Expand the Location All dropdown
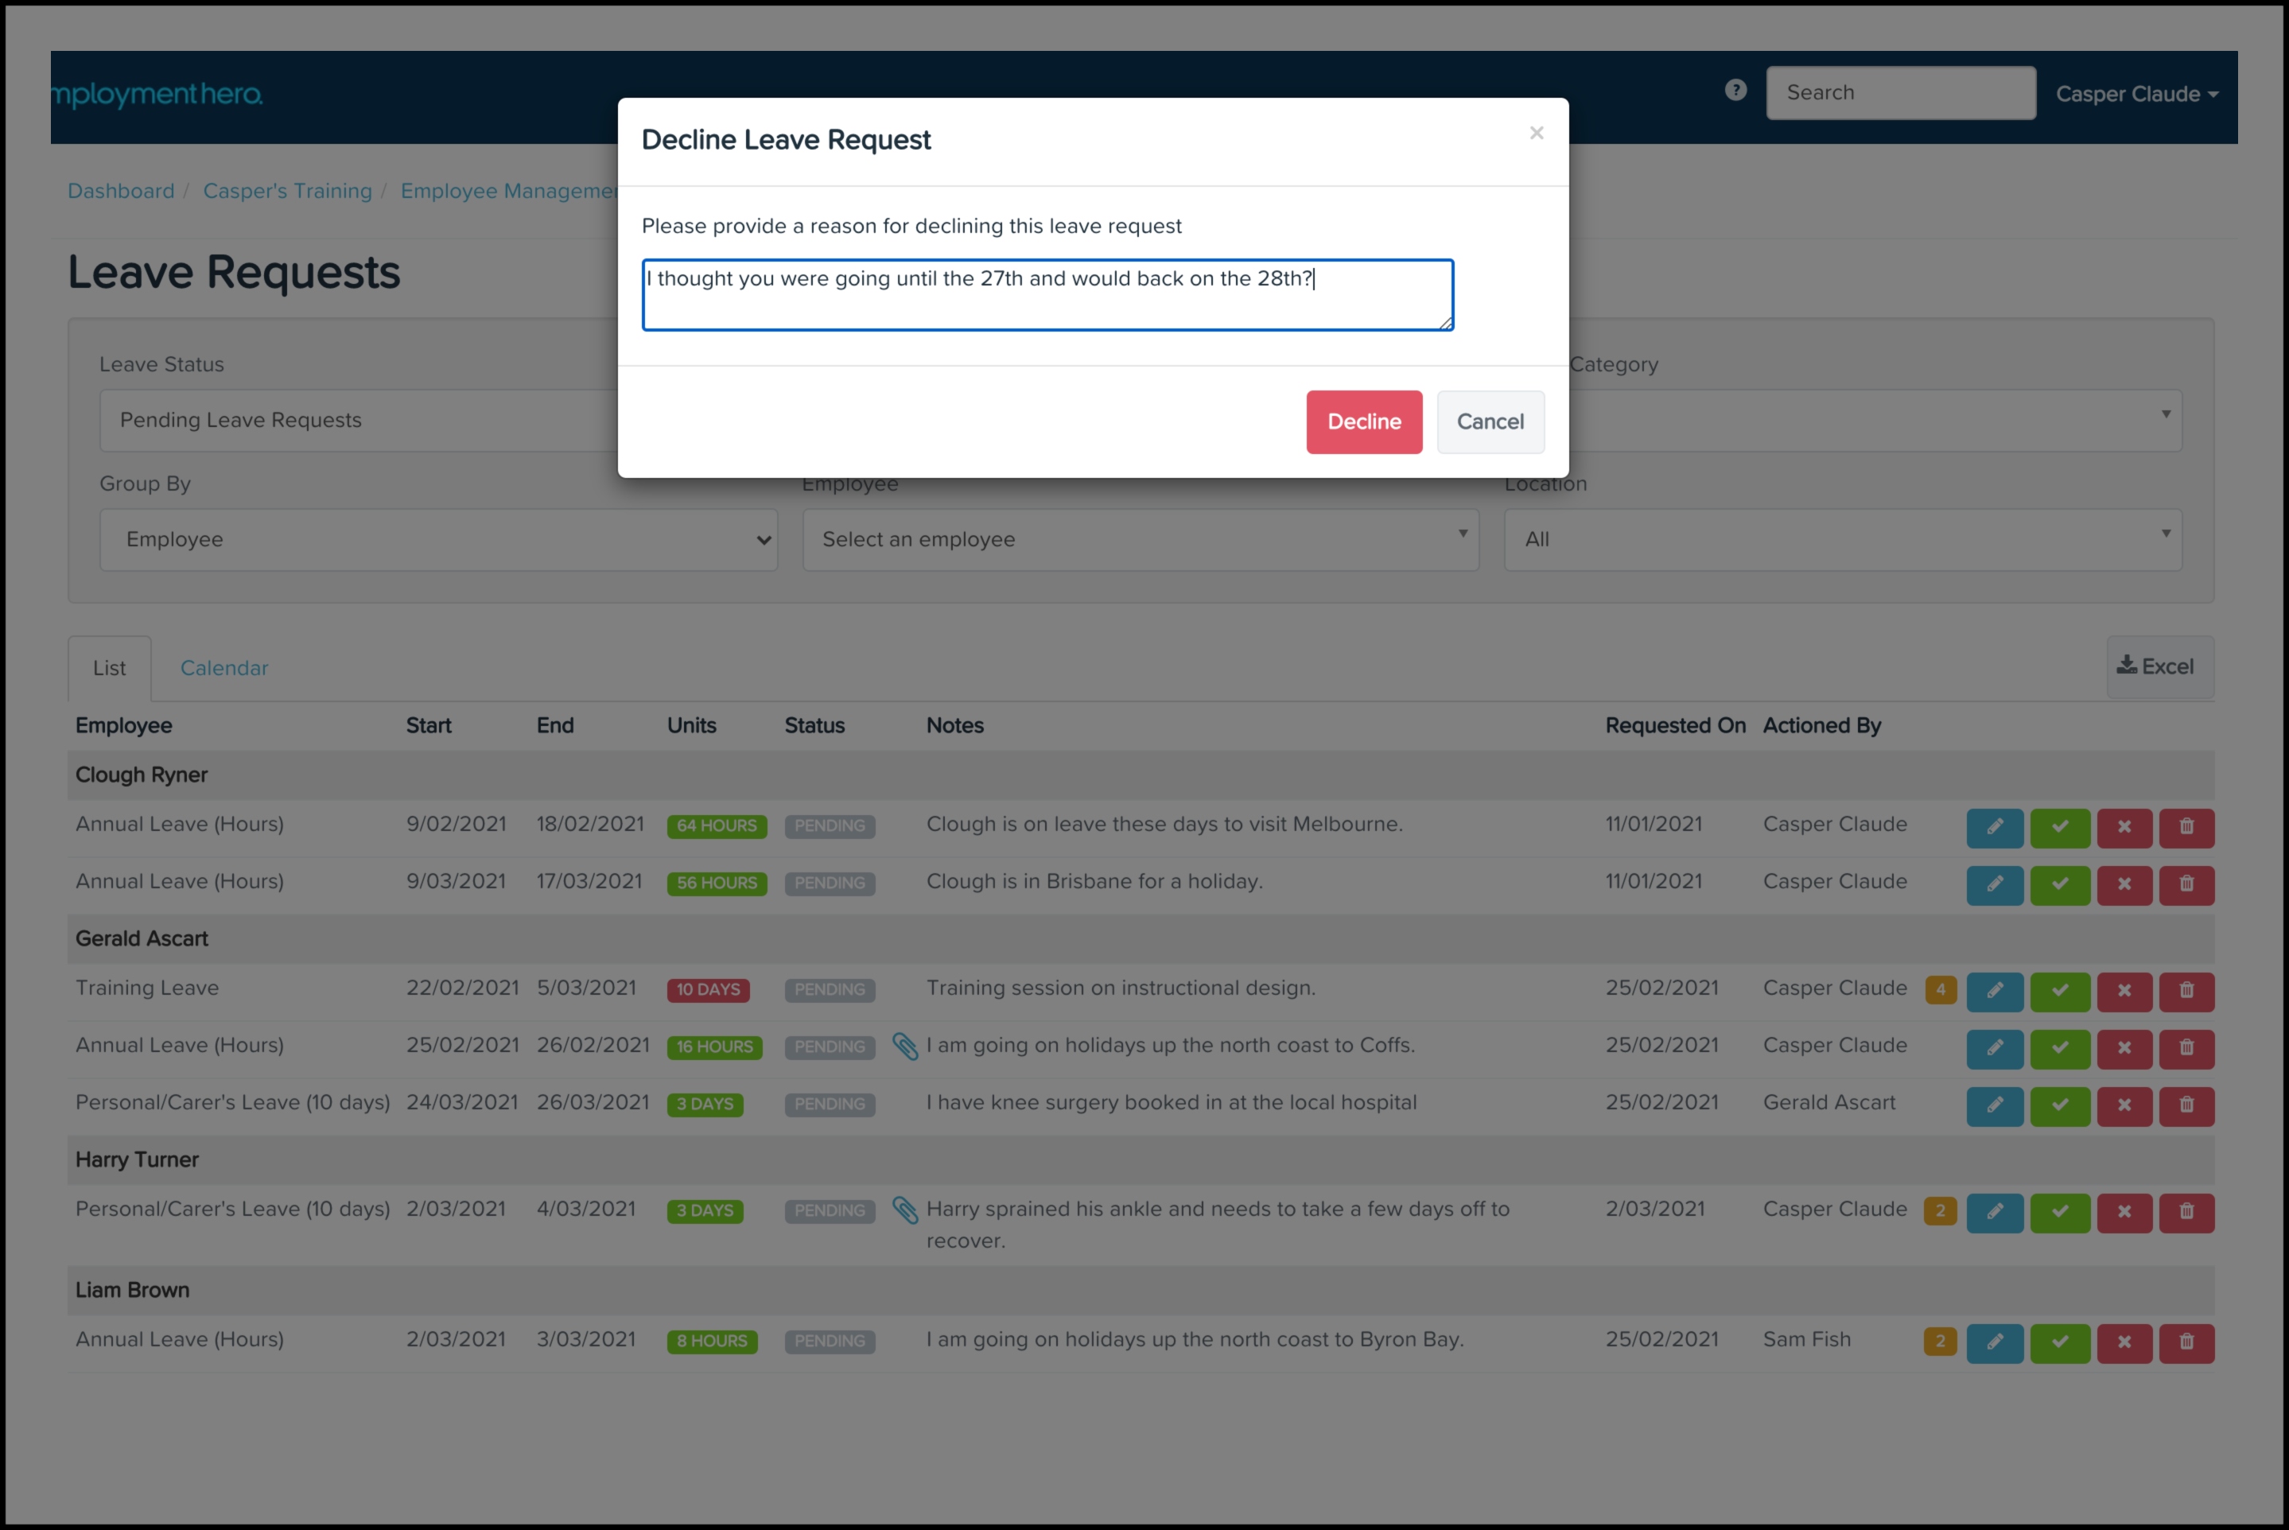 coord(1842,540)
